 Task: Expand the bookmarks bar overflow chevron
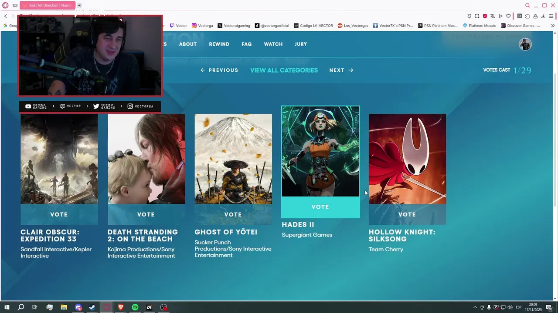point(553,26)
